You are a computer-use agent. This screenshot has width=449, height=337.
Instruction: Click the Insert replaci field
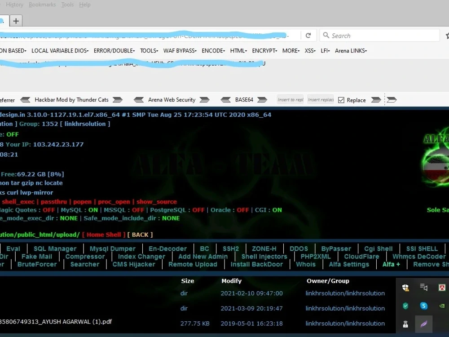[321, 100]
